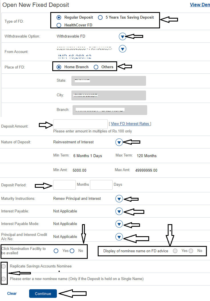Click Not Applicable next to Interest Payable Mode
The height and width of the screenshot is (301, 210).
(x=65, y=224)
